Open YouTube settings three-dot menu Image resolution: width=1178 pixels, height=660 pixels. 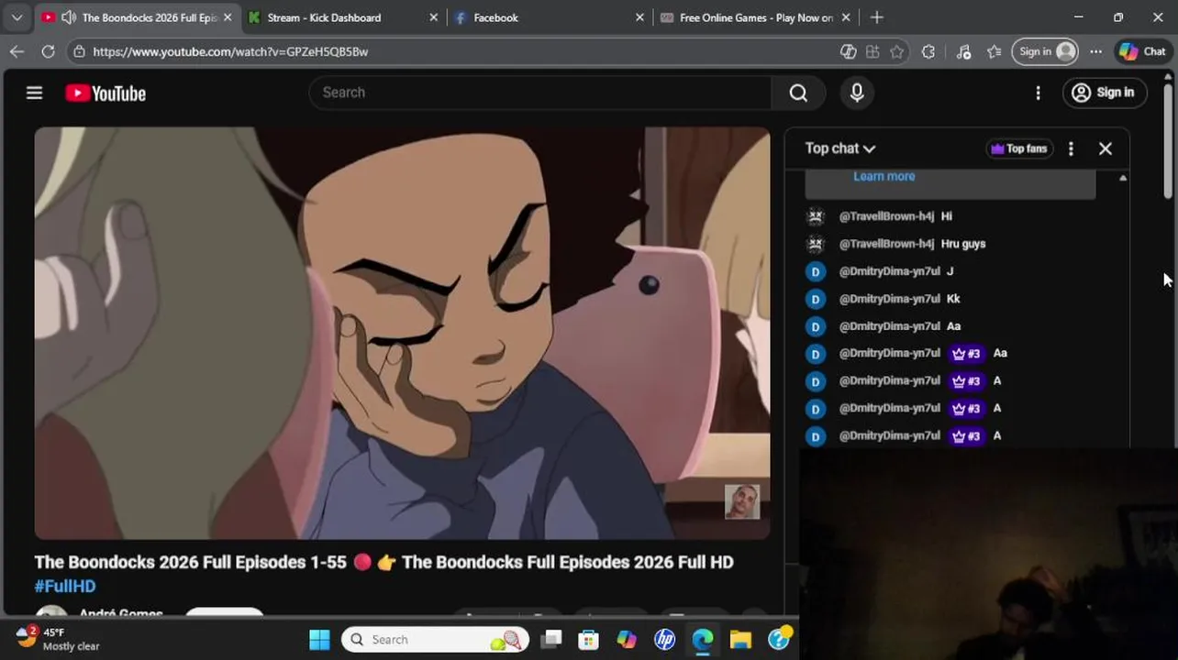1038,93
